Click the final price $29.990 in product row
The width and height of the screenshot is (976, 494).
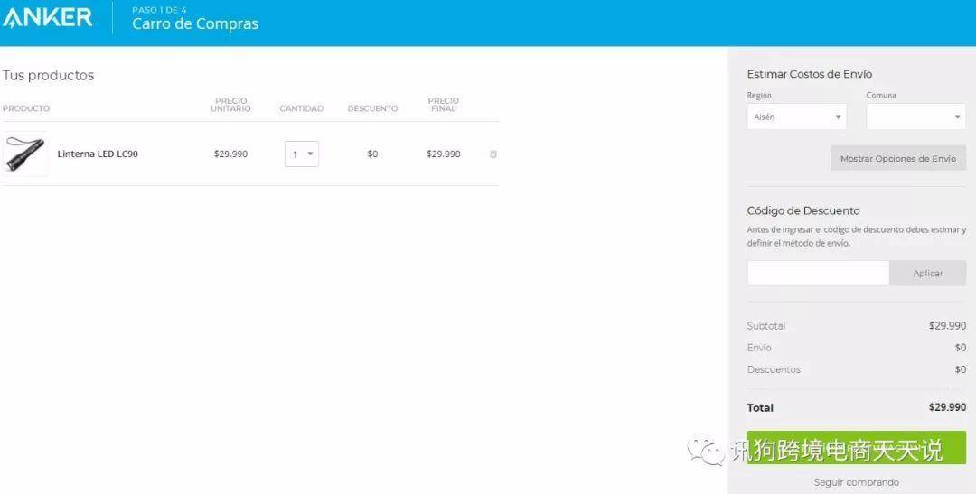click(443, 154)
